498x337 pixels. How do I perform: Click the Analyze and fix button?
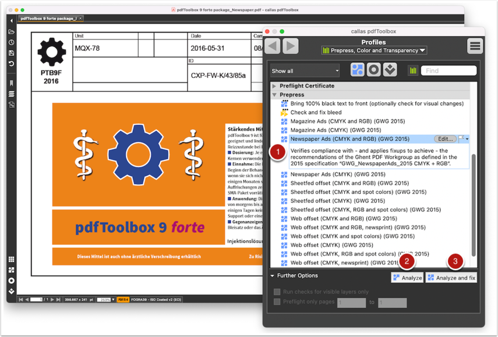(451, 278)
